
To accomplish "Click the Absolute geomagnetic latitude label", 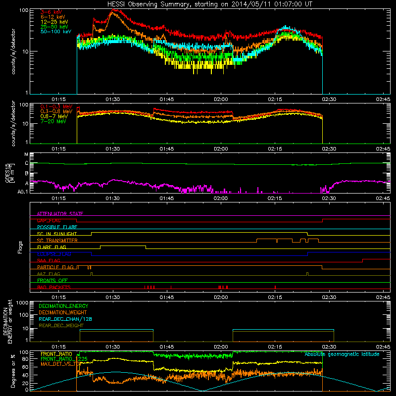I will pos(342,354).
